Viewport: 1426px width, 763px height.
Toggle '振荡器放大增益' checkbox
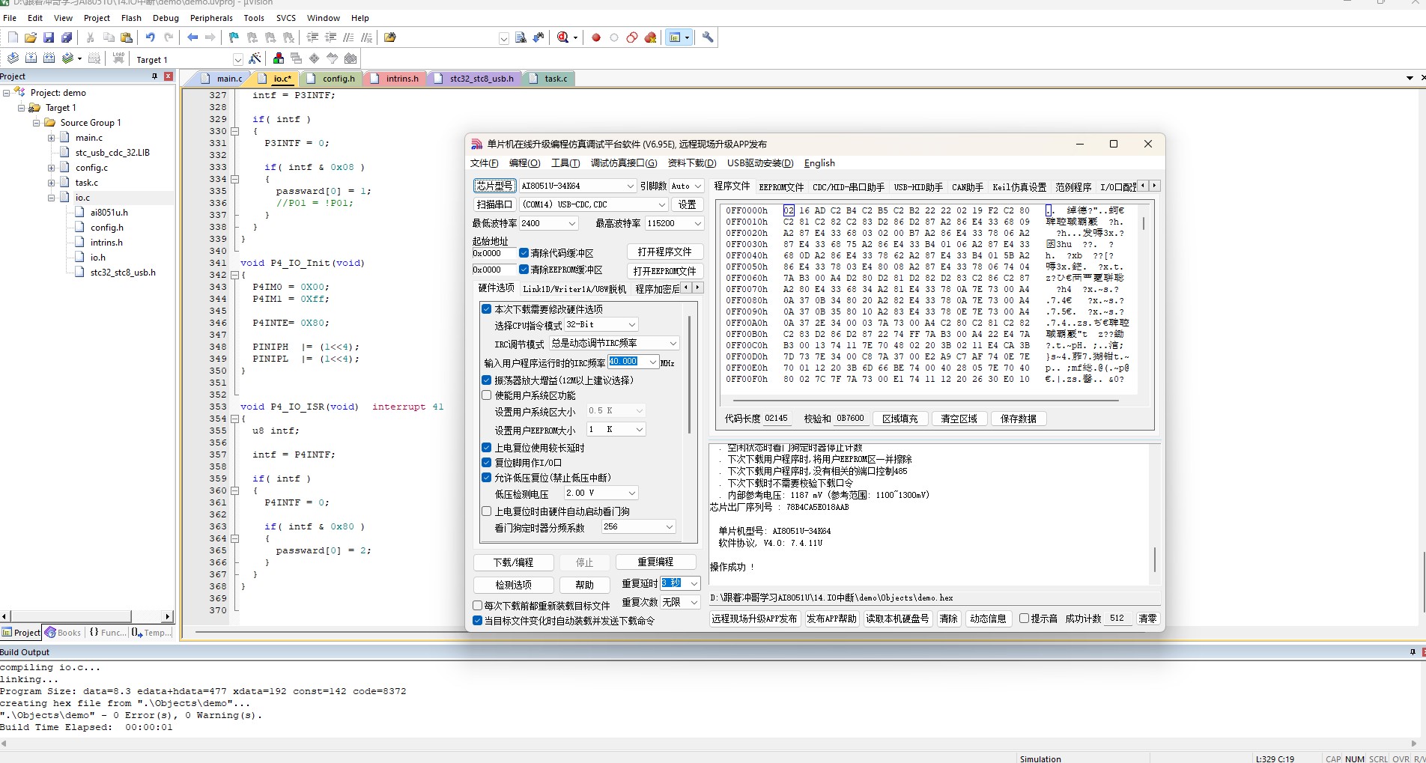tap(487, 380)
